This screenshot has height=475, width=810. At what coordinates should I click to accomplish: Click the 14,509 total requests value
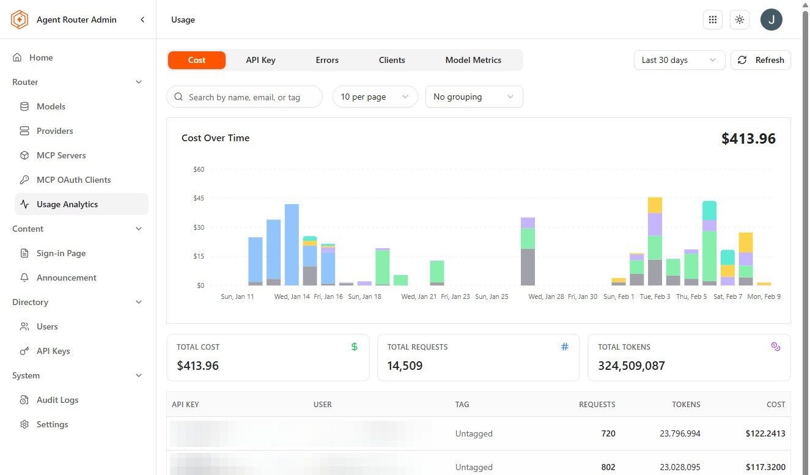pyautogui.click(x=405, y=366)
